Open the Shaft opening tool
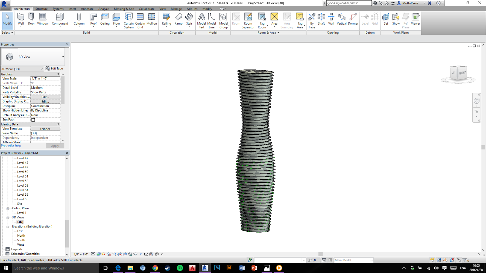This screenshot has height=273, width=486. click(x=321, y=19)
